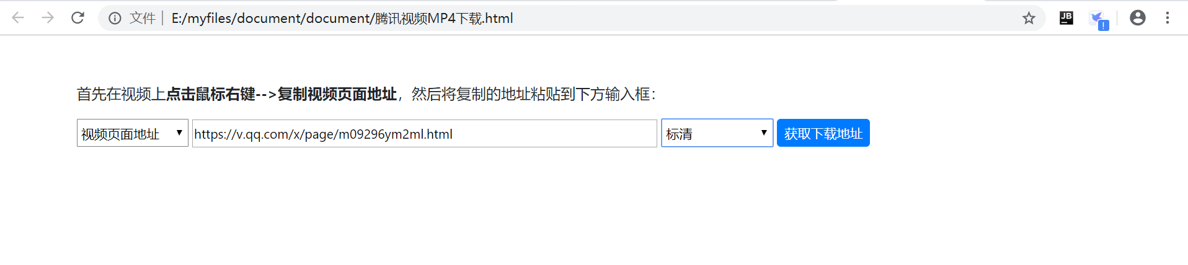Expand the 视频页面地址 dropdown

click(133, 133)
